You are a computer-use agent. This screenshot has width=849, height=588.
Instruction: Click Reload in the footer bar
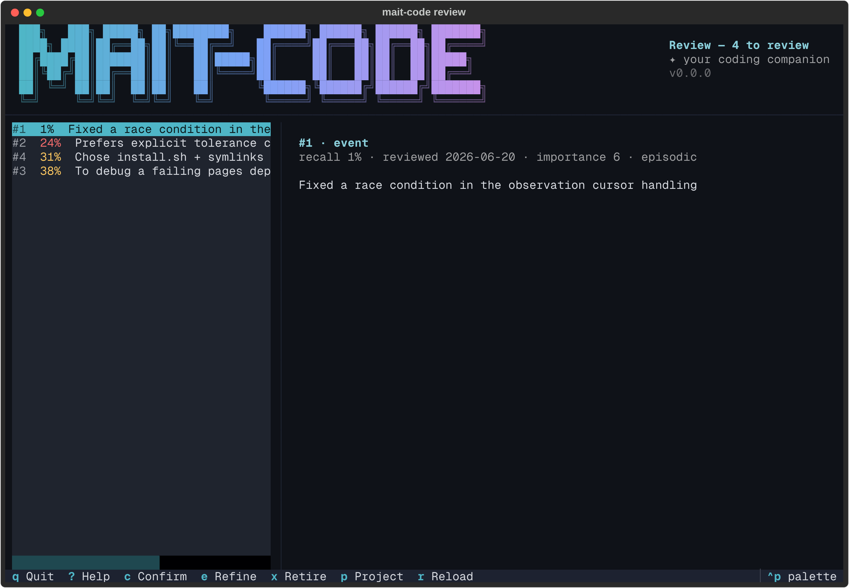(x=445, y=577)
